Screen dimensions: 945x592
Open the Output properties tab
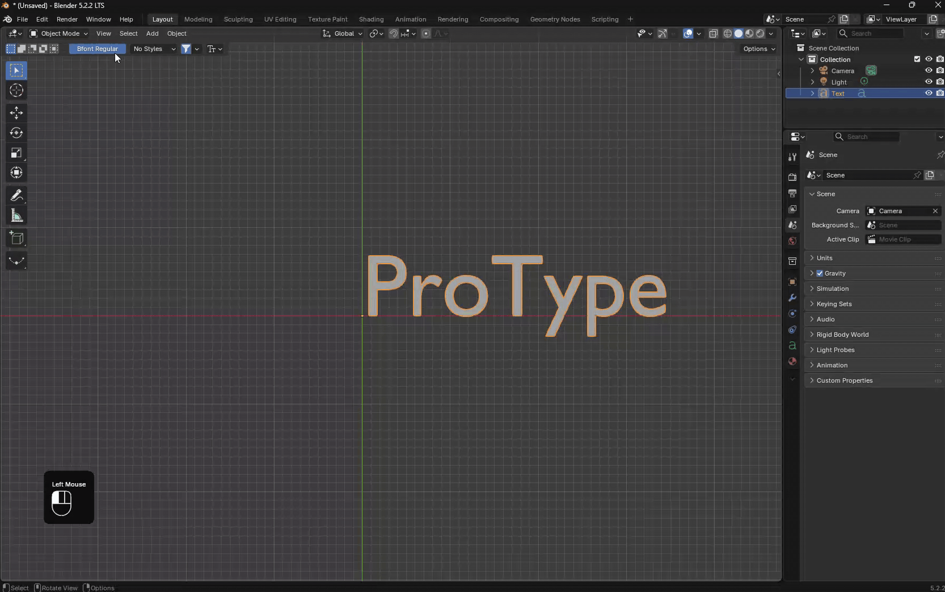(792, 193)
